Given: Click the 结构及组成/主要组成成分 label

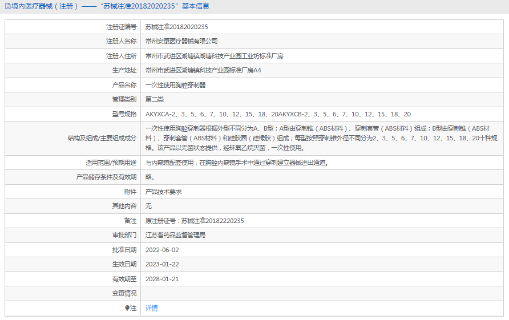Looking at the screenshot, I should tap(102, 138).
